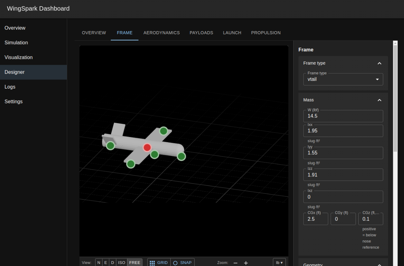Switch to East view with the E button
The height and width of the screenshot is (266, 404).
106,263
